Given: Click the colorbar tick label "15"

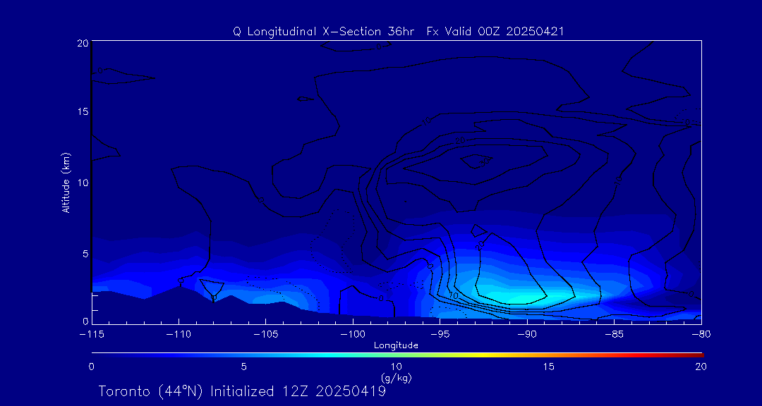Looking at the screenshot, I should (549, 367).
